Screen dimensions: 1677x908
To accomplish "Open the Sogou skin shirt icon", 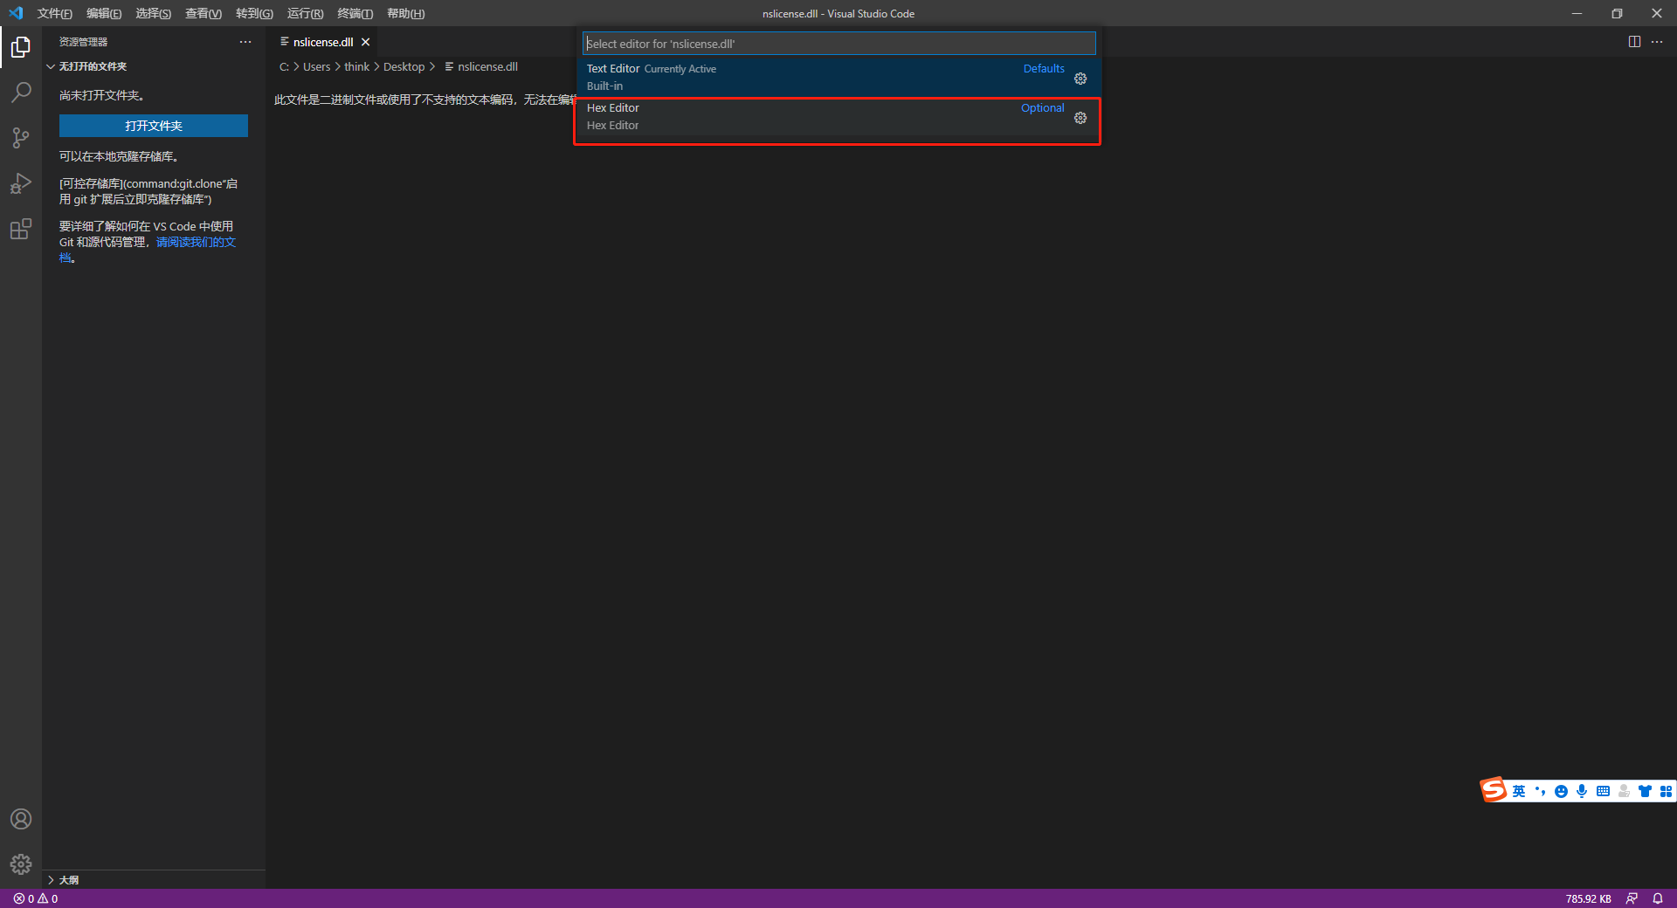I will 1645,791.
